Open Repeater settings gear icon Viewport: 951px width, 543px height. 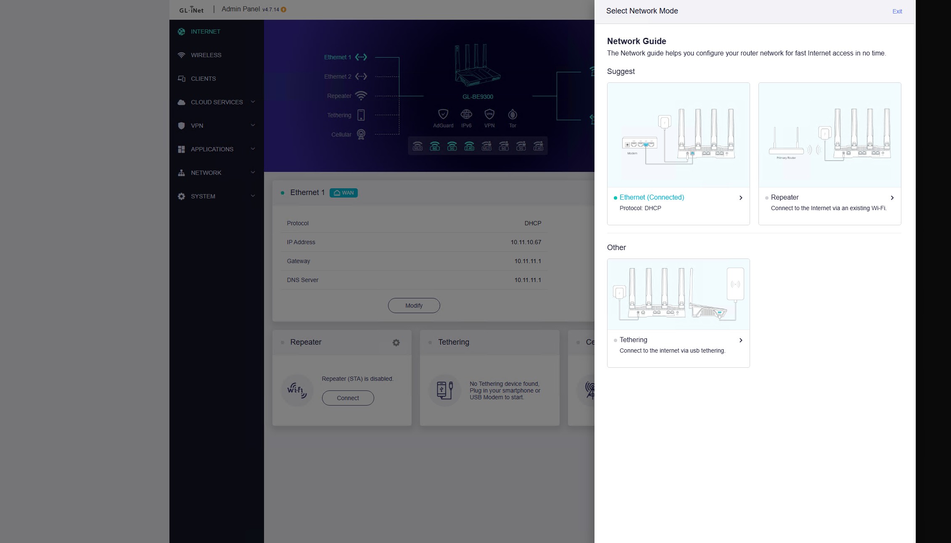tap(396, 343)
